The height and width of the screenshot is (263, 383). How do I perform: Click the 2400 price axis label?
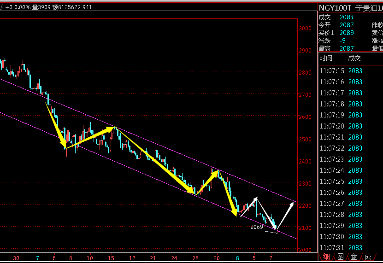(x=305, y=161)
